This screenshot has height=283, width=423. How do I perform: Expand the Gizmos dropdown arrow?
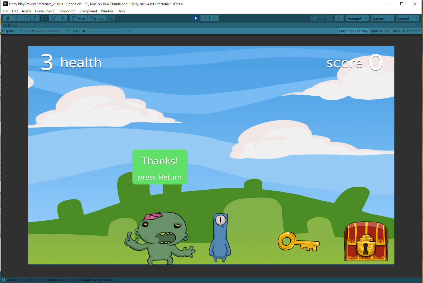click(419, 31)
